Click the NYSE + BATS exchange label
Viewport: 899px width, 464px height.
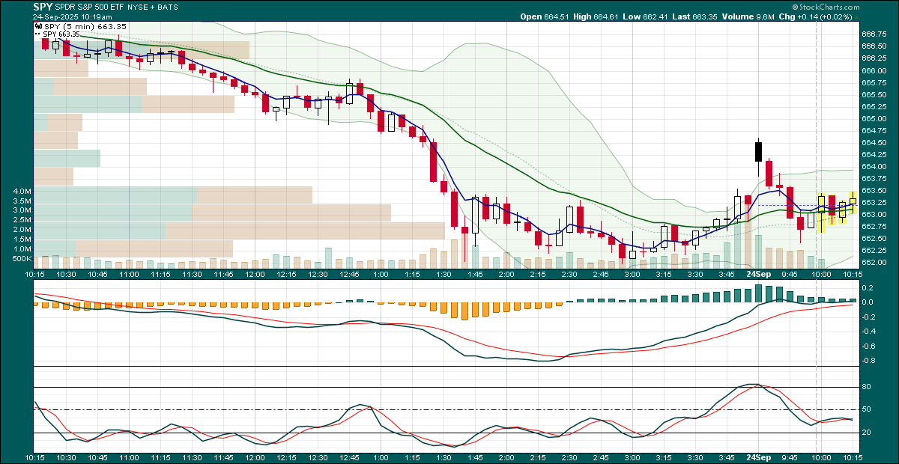pos(153,7)
